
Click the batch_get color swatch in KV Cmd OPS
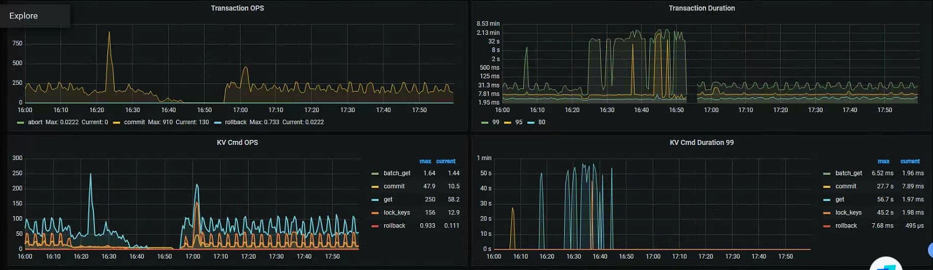point(375,174)
